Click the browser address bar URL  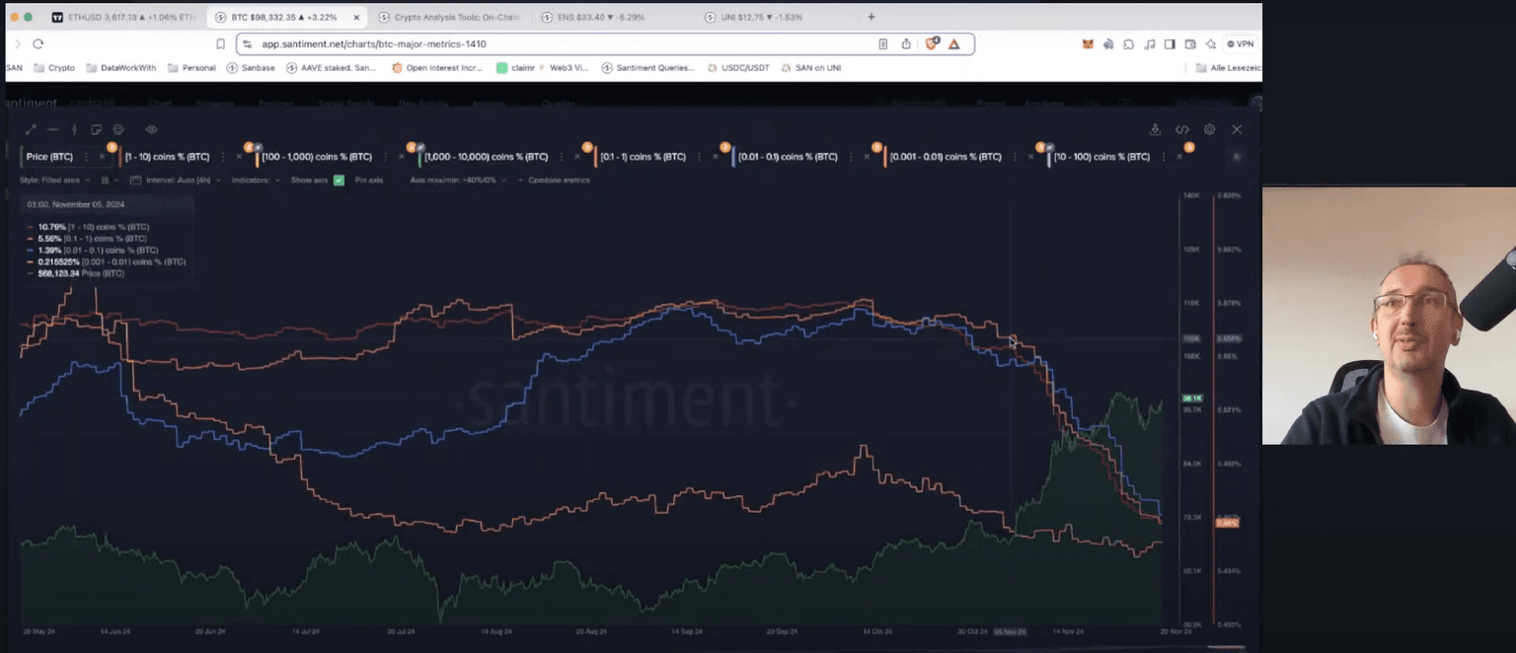tap(373, 44)
